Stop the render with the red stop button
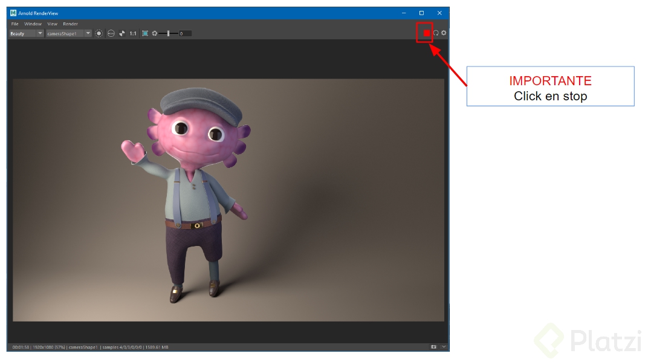The image size is (648, 362). [x=426, y=33]
